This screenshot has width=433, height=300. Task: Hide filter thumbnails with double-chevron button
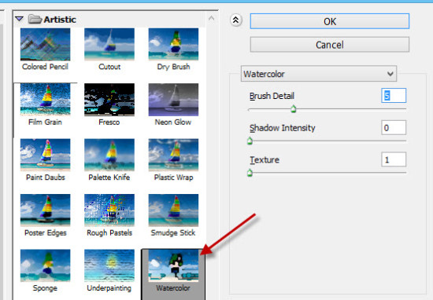pyautogui.click(x=236, y=20)
